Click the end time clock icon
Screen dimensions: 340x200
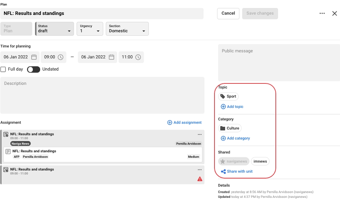[x=138, y=57]
